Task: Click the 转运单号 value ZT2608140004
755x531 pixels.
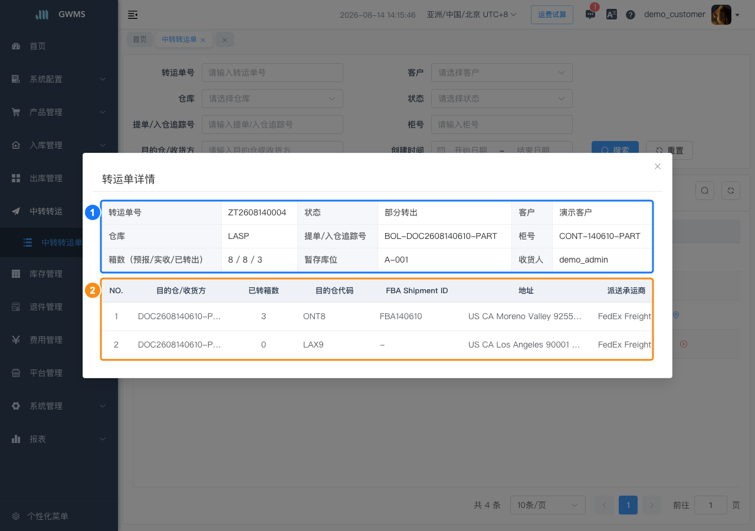Action: coord(257,212)
